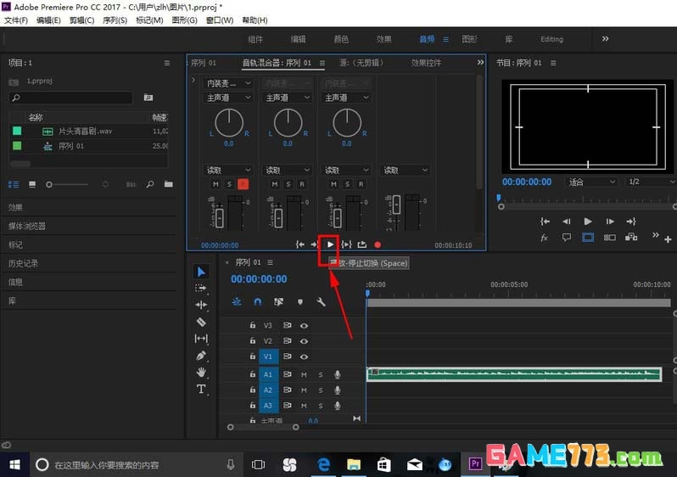Select 片头清喜剧.wav in Project panel

tap(85, 131)
